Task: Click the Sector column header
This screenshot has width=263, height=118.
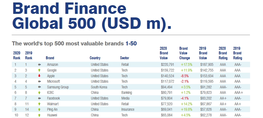Action: [125, 58]
